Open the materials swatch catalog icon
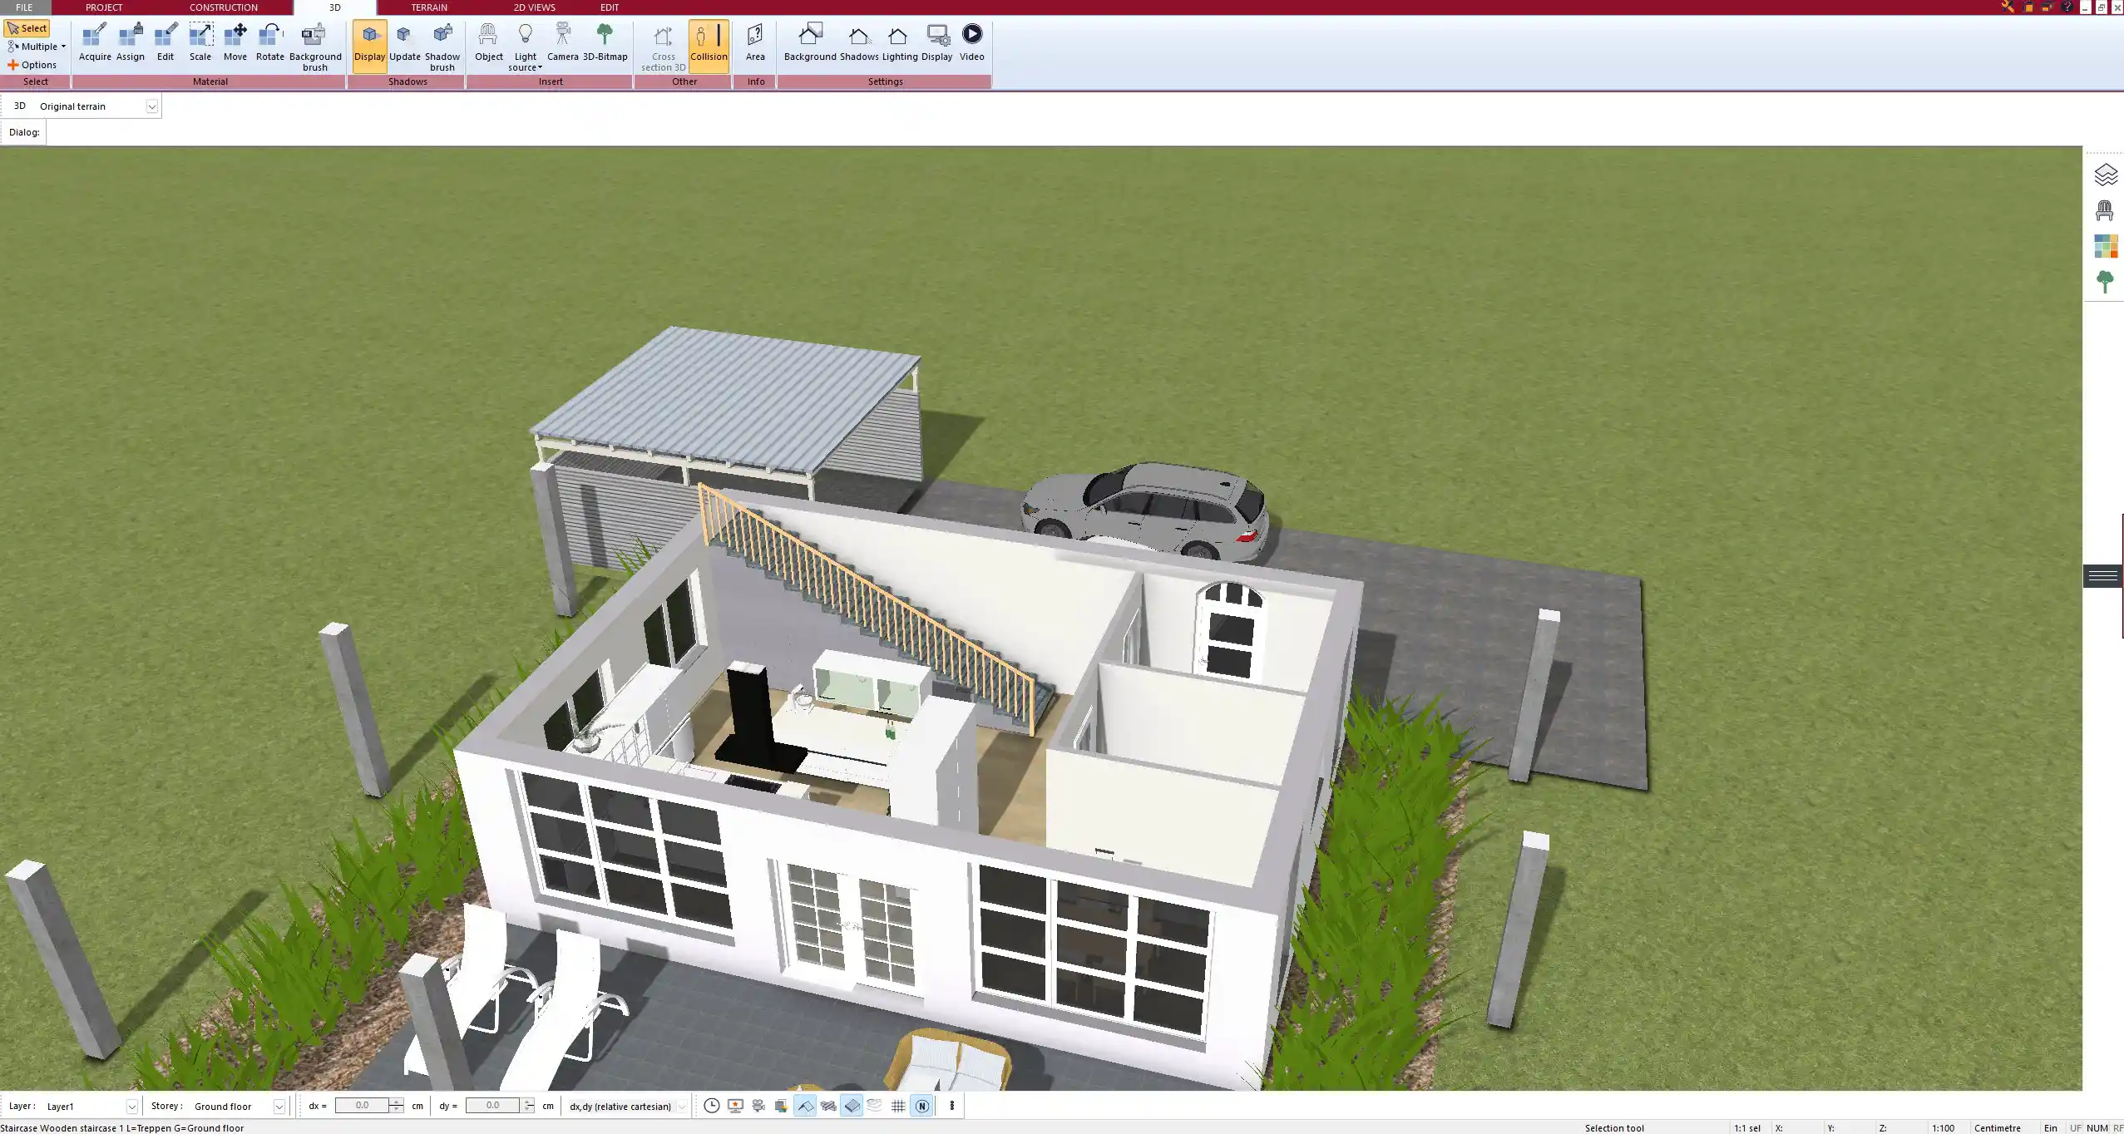 pos(2105,246)
